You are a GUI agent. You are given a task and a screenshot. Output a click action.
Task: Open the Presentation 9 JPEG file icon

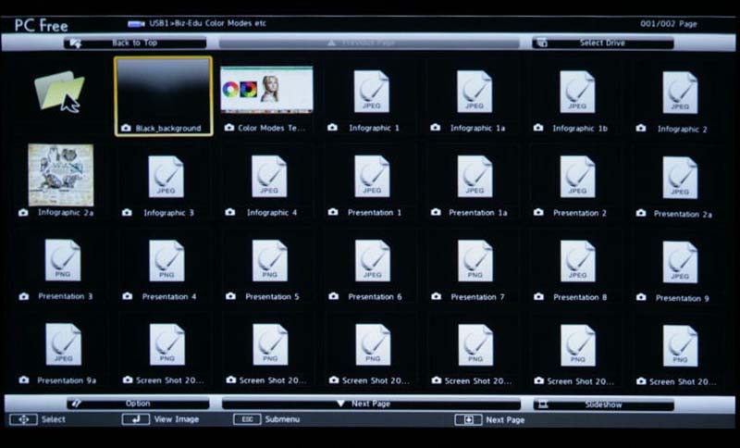coord(680,262)
